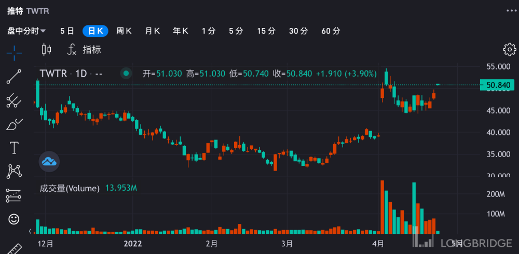Viewport: 519px width, 254px height.
Task: Select the ruler measure tool
Action: coord(14,249)
